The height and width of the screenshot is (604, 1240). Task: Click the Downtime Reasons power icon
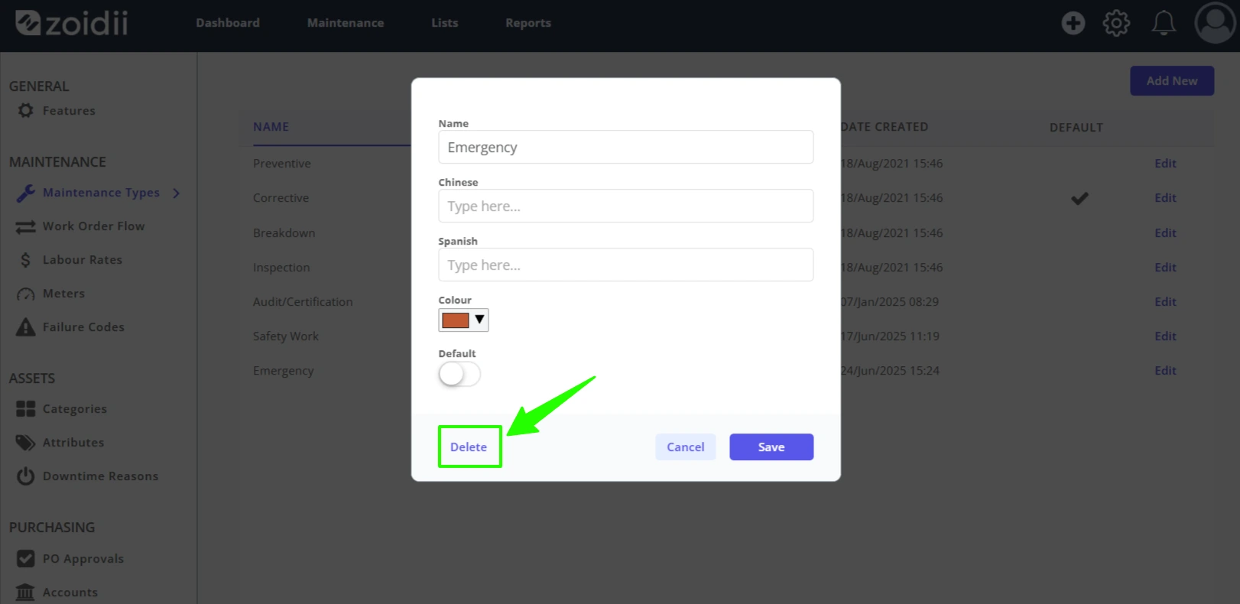click(x=26, y=476)
